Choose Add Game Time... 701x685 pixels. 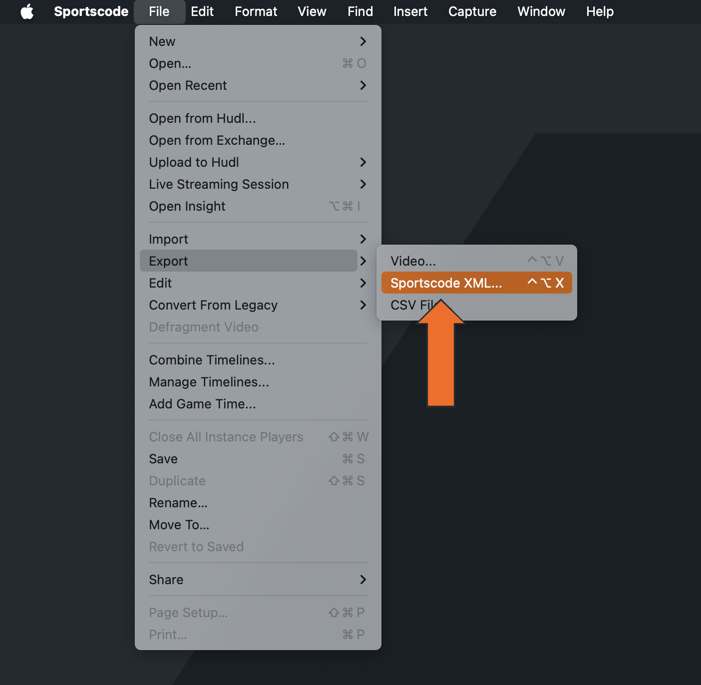pos(202,403)
